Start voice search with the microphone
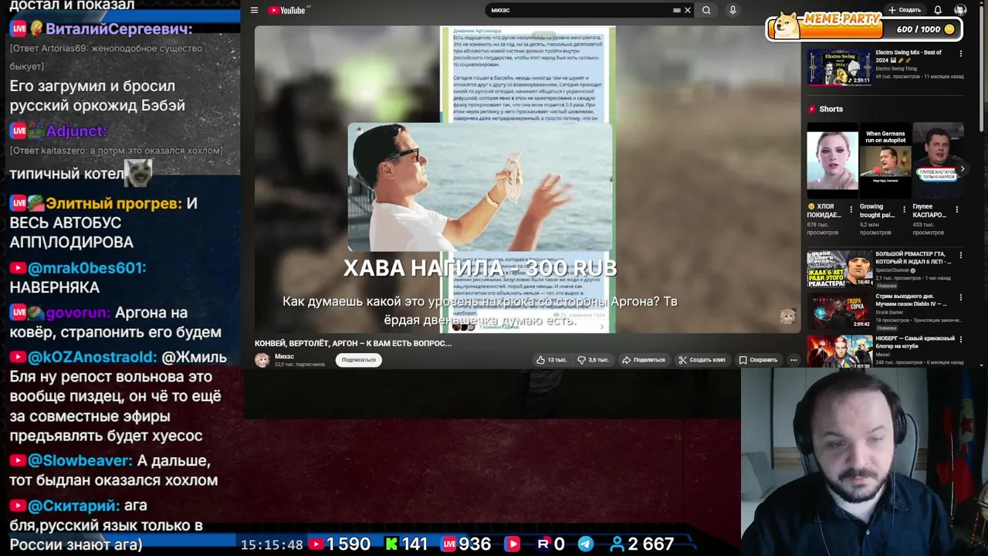Viewport: 988px width, 556px height. coord(733,10)
